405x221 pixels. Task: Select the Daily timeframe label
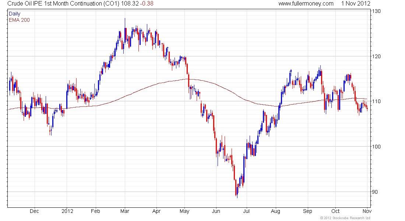[14, 14]
